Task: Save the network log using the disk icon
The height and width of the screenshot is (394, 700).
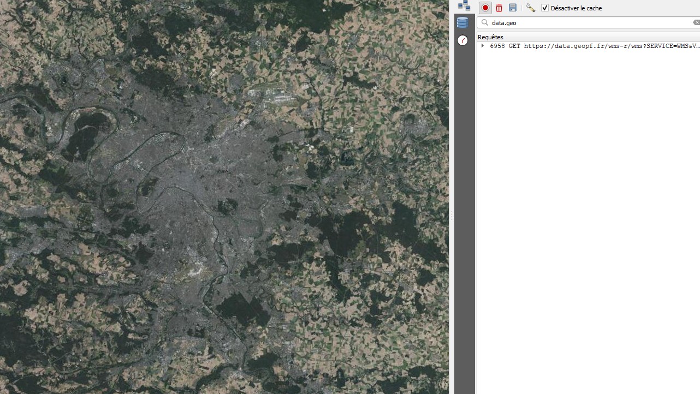Action: (x=512, y=8)
